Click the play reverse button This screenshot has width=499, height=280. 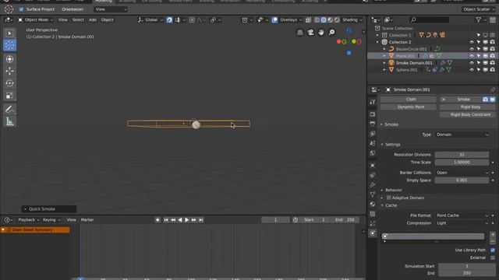[x=180, y=219]
